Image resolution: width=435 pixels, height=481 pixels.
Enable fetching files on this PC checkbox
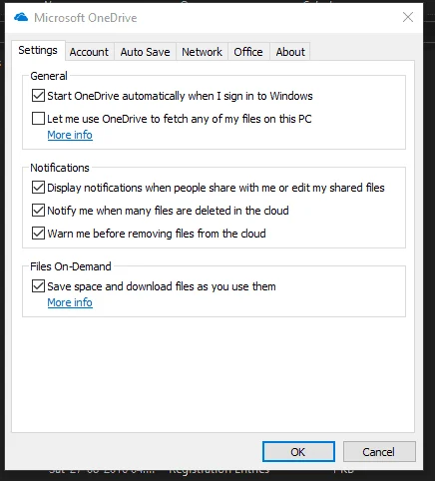[38, 119]
